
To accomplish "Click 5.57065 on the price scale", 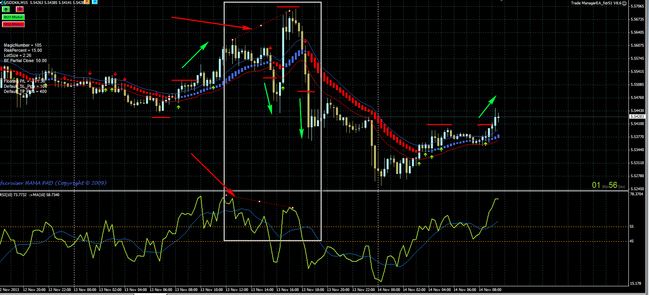I will coord(637,6).
